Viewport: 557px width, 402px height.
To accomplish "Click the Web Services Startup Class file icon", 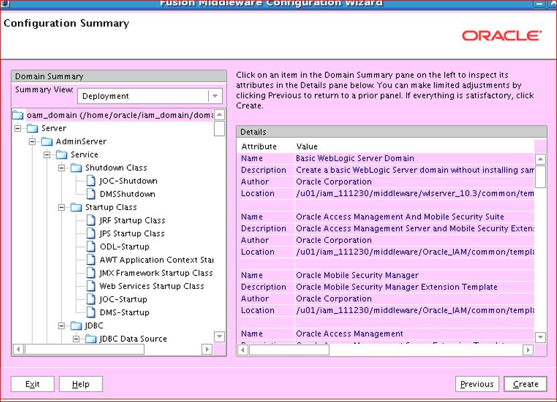I will click(91, 286).
